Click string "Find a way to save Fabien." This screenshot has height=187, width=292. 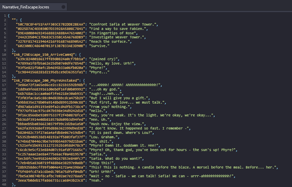pyautogui.click(x=117, y=29)
